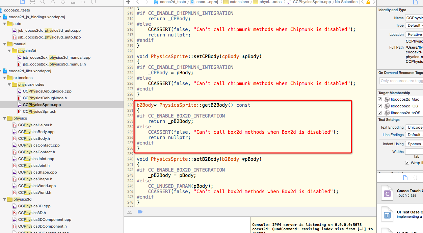Click the yellow warning issue icon
Image resolution: width=423 pixels, height=233 pixels.
[368, 2]
